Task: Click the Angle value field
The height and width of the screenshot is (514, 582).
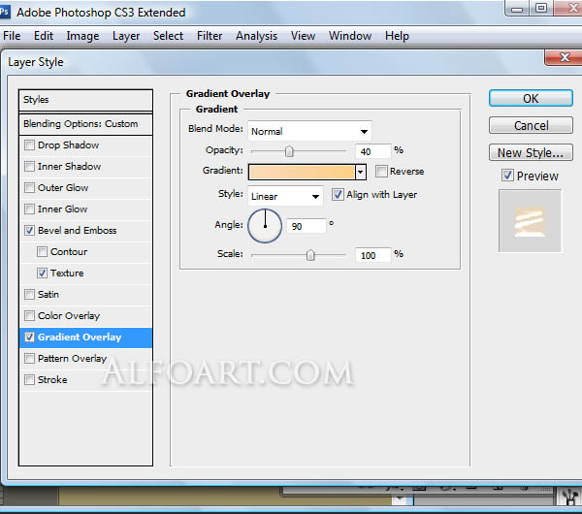Action: [x=307, y=226]
